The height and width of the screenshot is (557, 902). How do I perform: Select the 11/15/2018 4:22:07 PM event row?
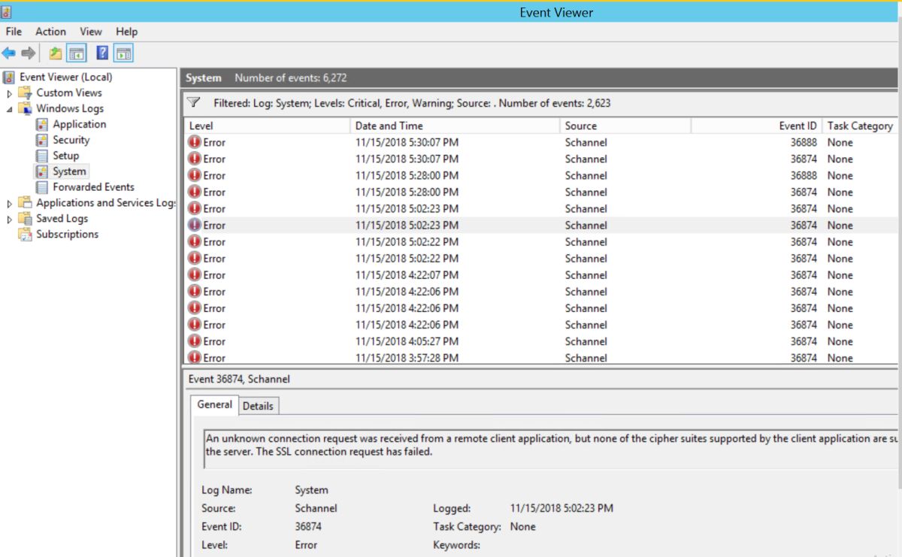point(540,275)
